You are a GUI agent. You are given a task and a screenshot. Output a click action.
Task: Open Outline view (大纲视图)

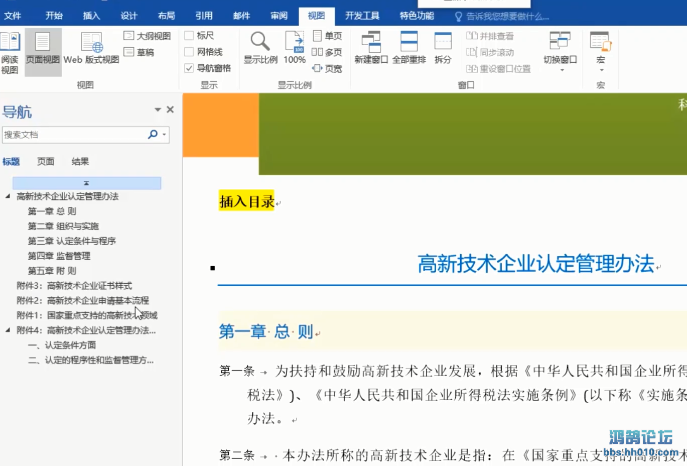coord(147,36)
